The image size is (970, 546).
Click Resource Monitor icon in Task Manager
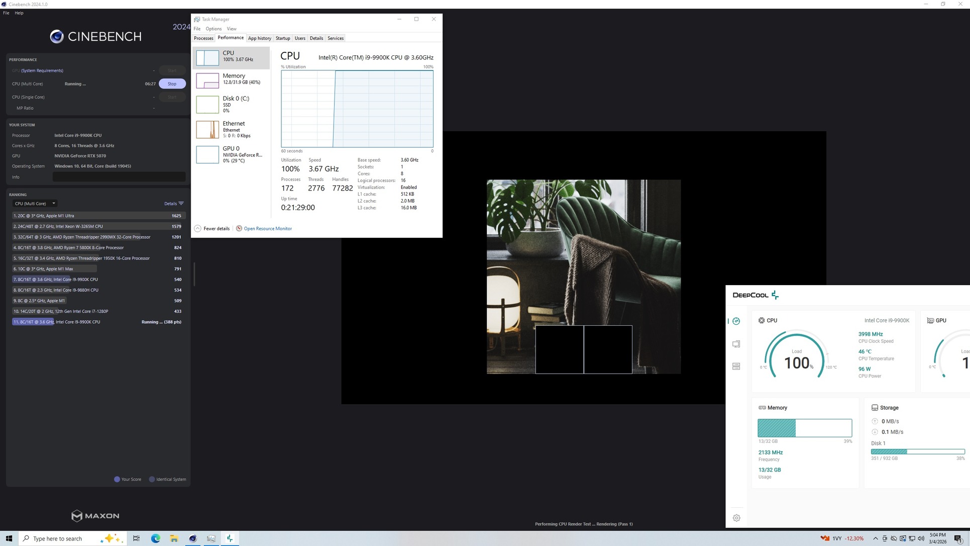coord(239,228)
